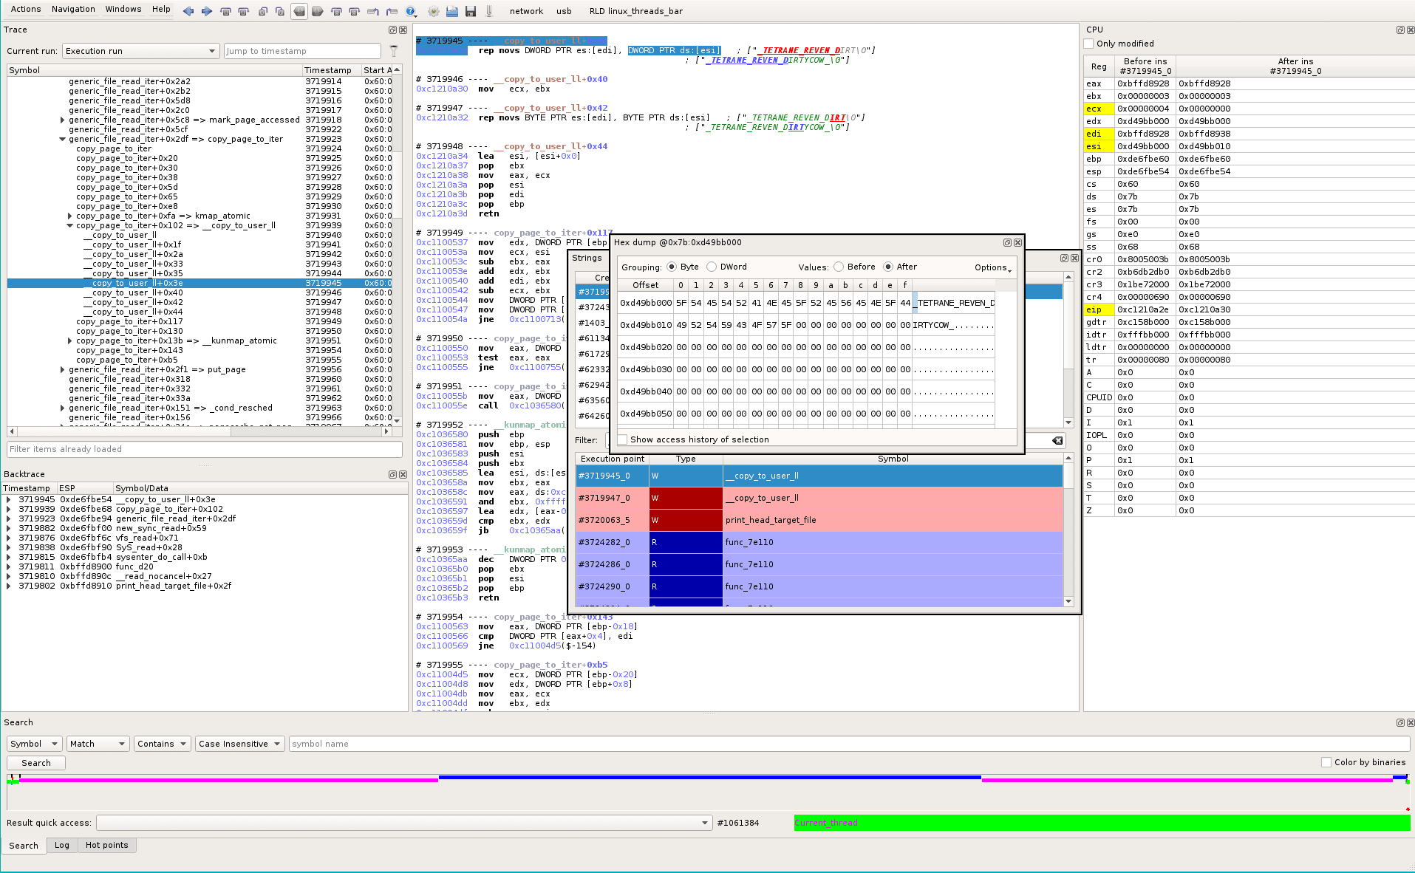Switch to the Hot points tab

point(107,845)
